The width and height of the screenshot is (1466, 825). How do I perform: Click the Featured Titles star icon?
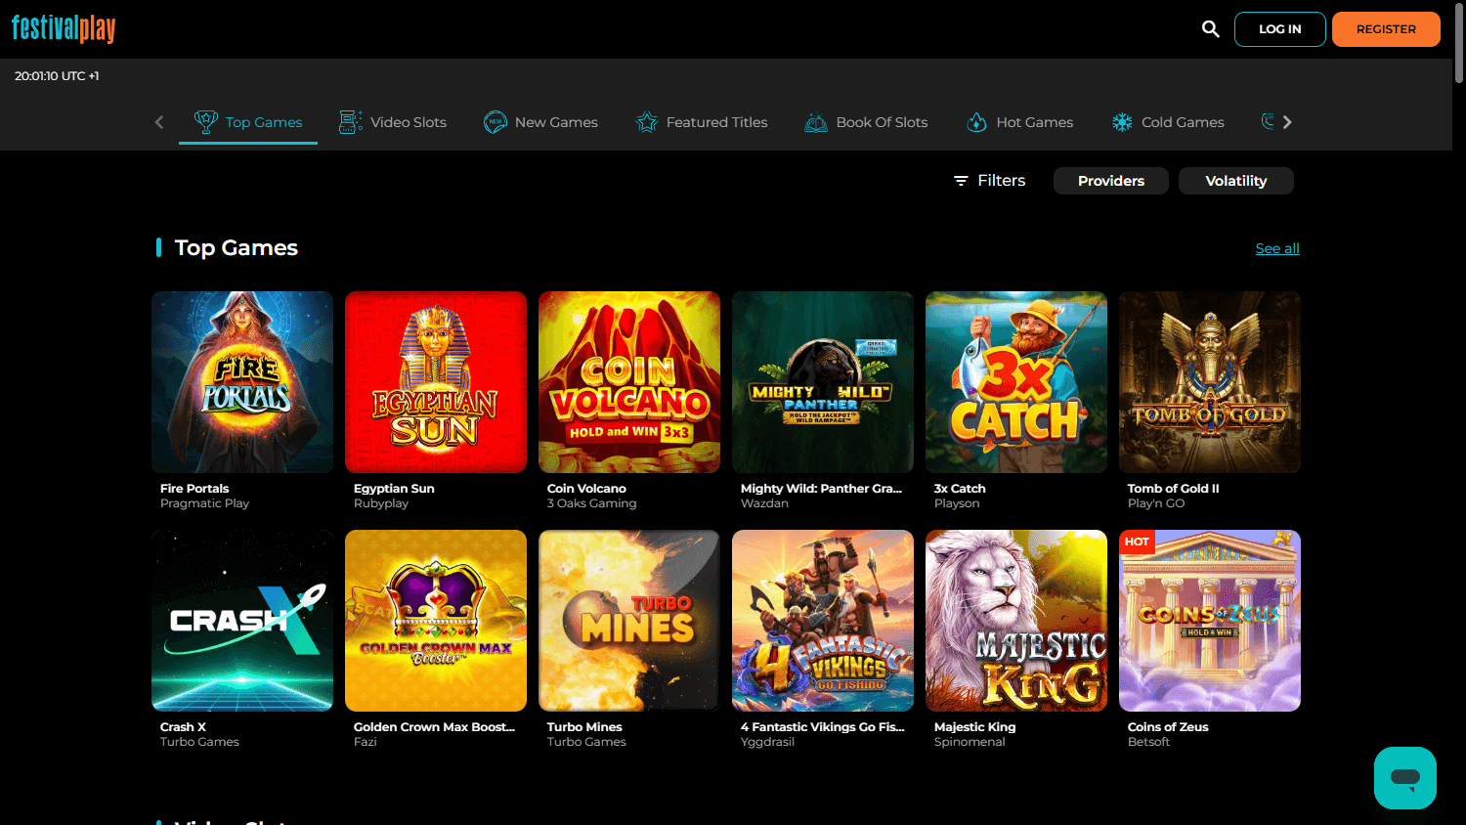tap(646, 121)
